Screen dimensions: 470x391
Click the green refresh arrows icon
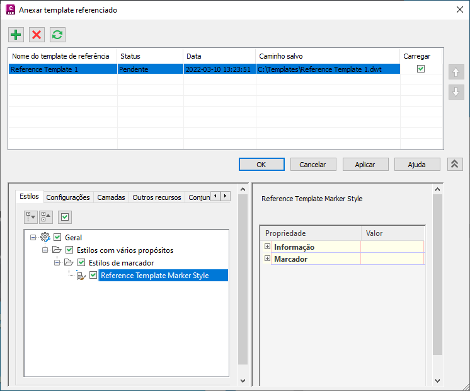57,35
